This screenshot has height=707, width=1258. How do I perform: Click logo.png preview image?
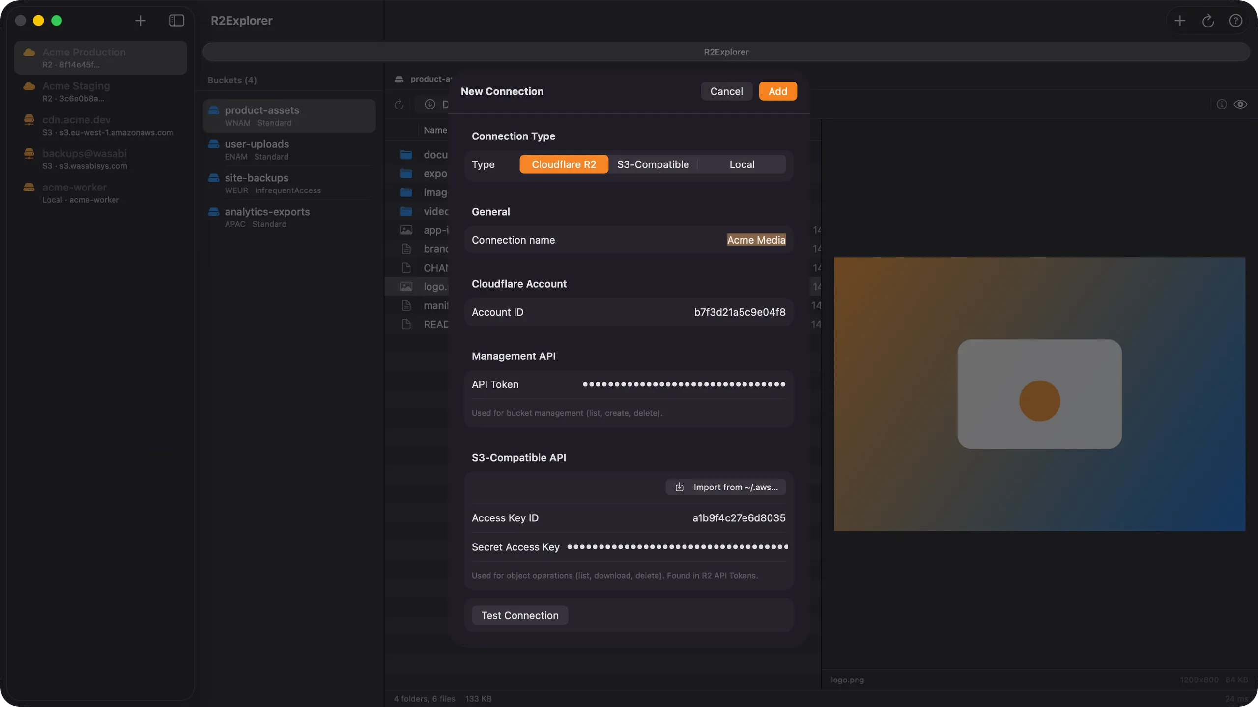(1039, 394)
